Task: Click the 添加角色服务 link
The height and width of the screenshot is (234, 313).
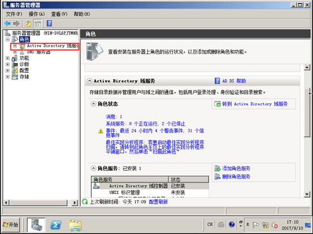Action: tap(236, 168)
